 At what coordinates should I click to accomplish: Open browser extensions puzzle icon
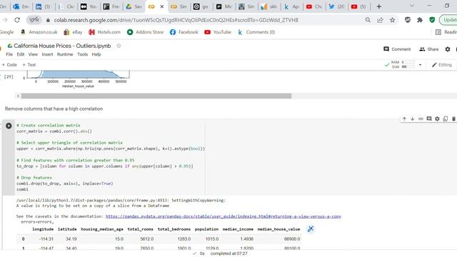coord(420,20)
